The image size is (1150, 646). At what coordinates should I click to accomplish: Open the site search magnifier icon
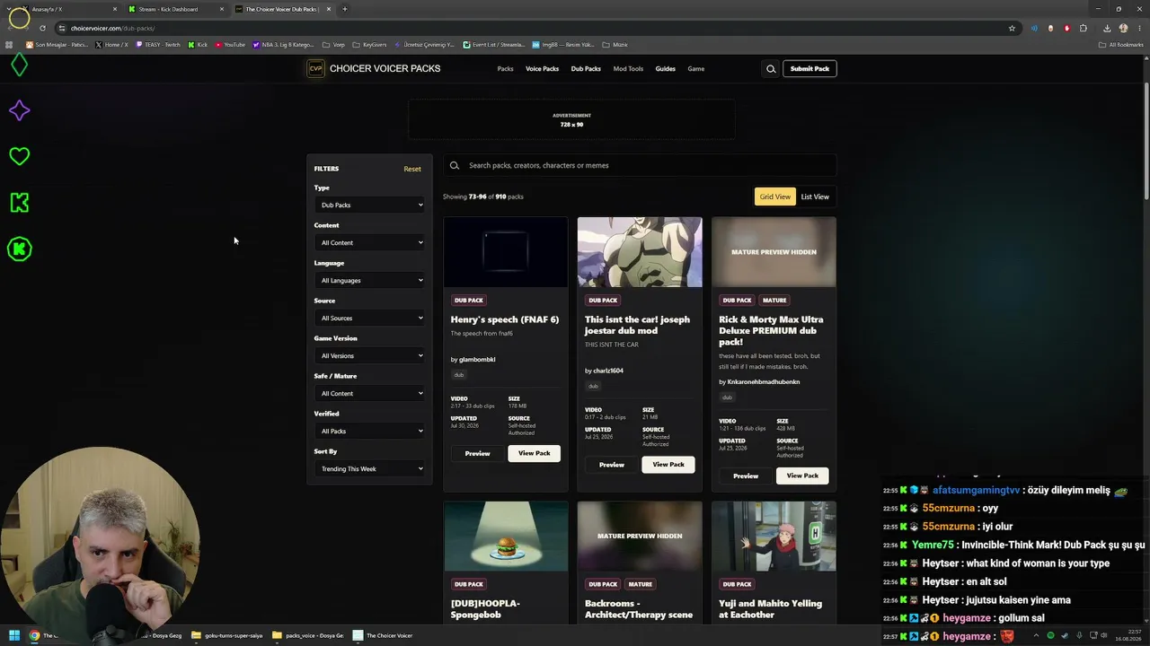(771, 69)
